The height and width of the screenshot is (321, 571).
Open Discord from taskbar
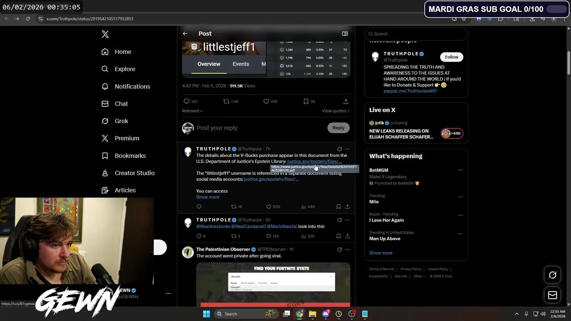pyautogui.click(x=326, y=314)
